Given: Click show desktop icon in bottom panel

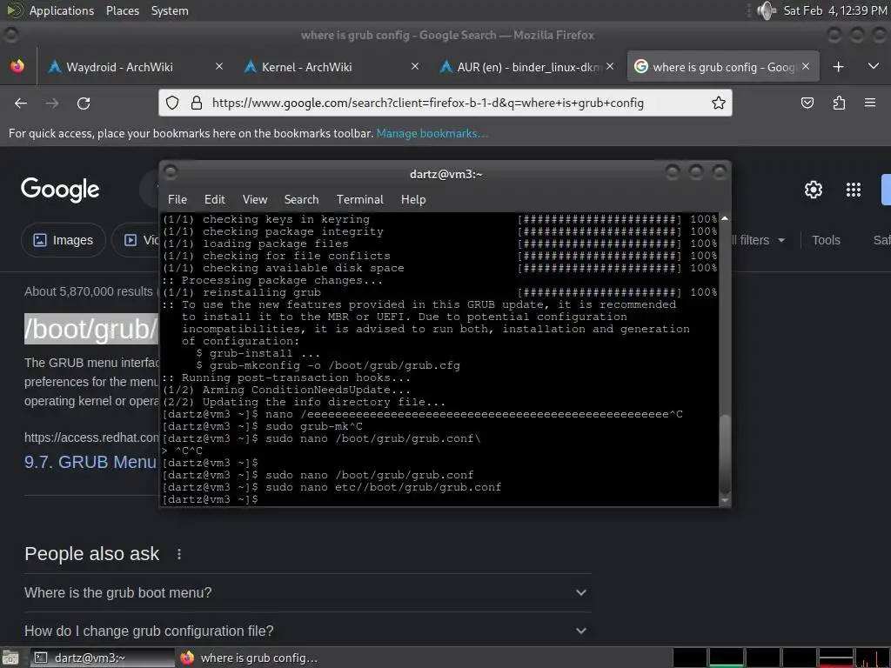Looking at the screenshot, I should point(10,658).
